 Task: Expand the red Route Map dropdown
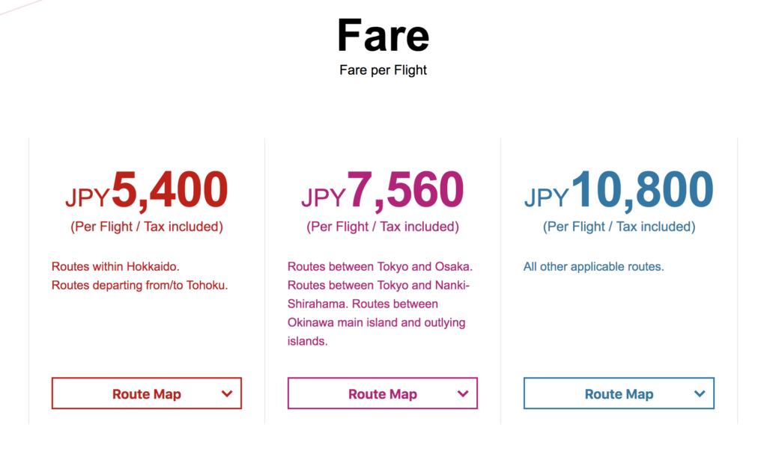[x=147, y=393]
